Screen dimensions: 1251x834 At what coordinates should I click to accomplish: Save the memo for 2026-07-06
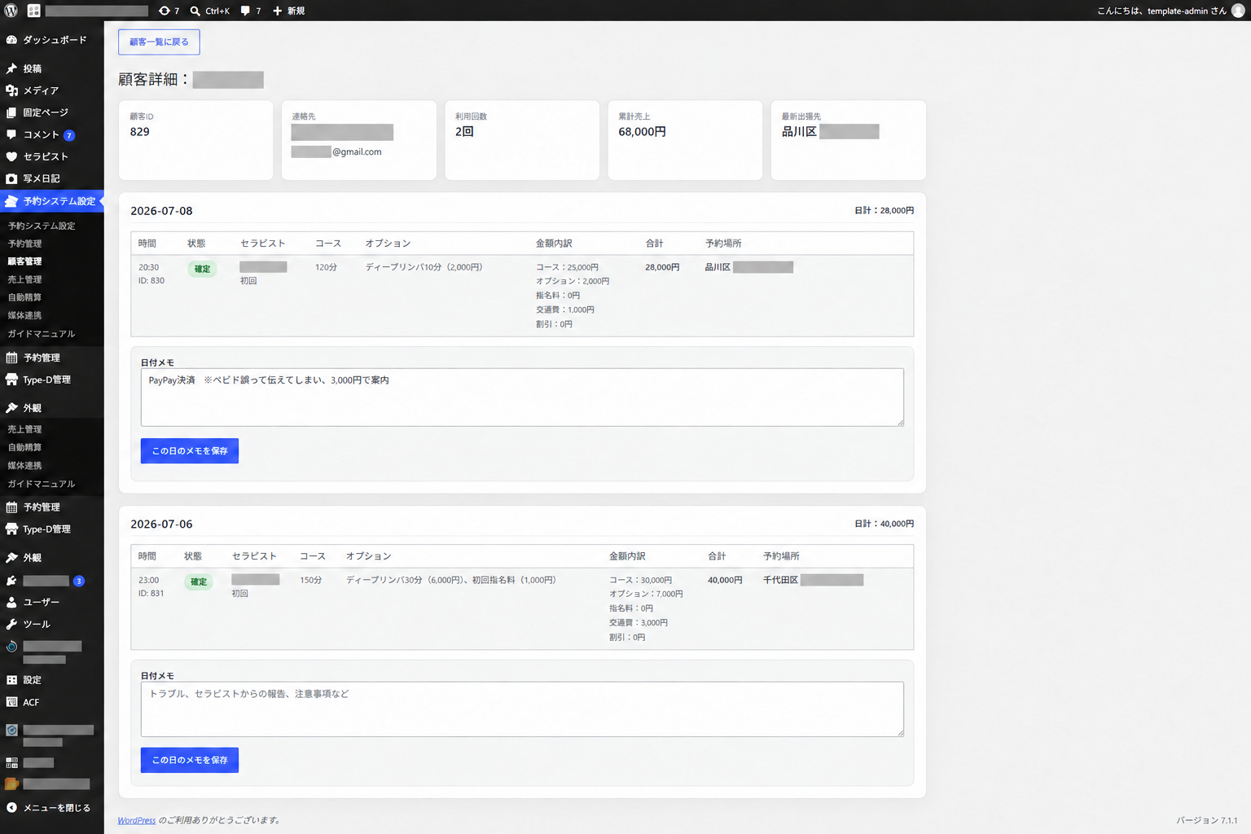tap(190, 760)
